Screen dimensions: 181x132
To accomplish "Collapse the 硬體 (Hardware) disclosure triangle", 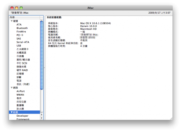I will point(12,21).
